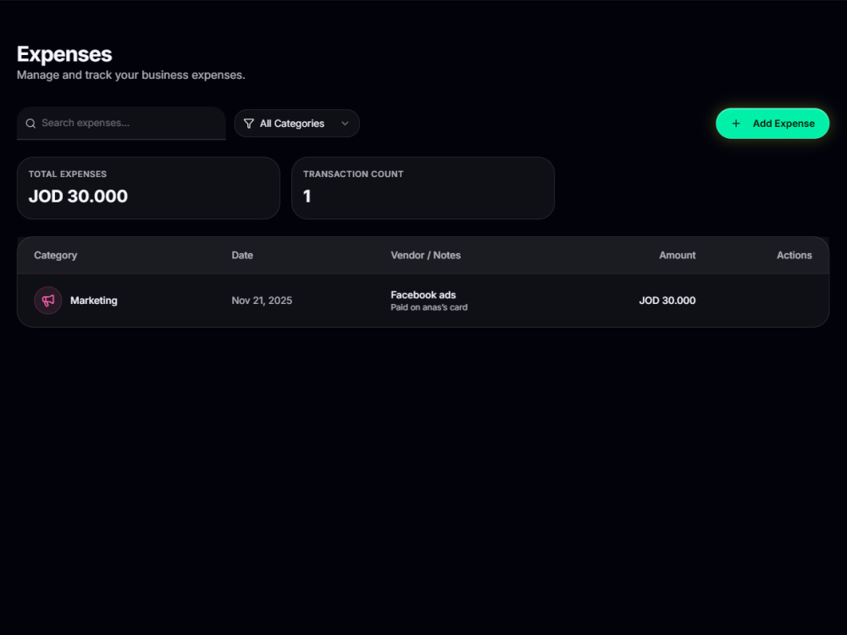The width and height of the screenshot is (847, 635).
Task: Click the Actions column header
Action: (794, 256)
